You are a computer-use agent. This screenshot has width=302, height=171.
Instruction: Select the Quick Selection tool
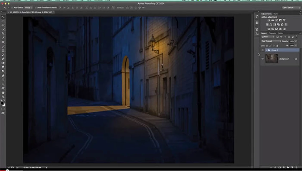3,30
